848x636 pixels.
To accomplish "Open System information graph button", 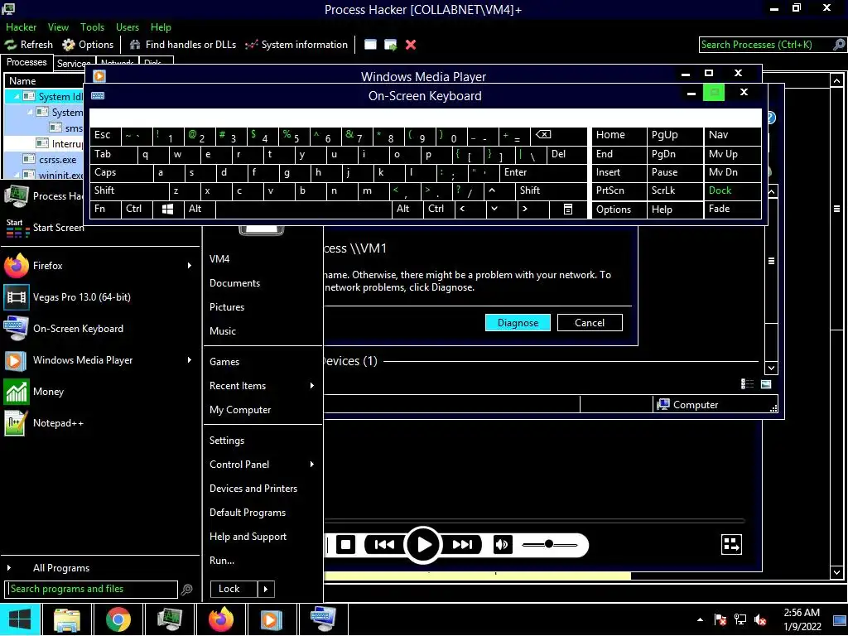I will [296, 45].
